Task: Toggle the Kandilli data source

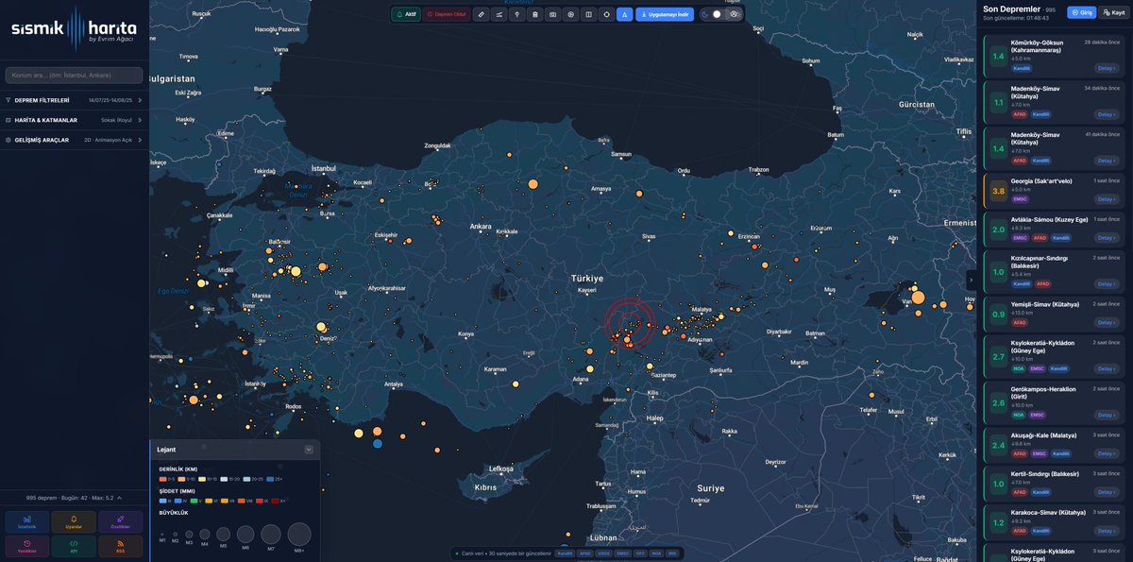Action: [x=565, y=553]
